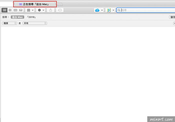Select the 正在搜尋「這台 Mac」 tab
Viewport: 175px width, 122px height.
click(35, 4)
